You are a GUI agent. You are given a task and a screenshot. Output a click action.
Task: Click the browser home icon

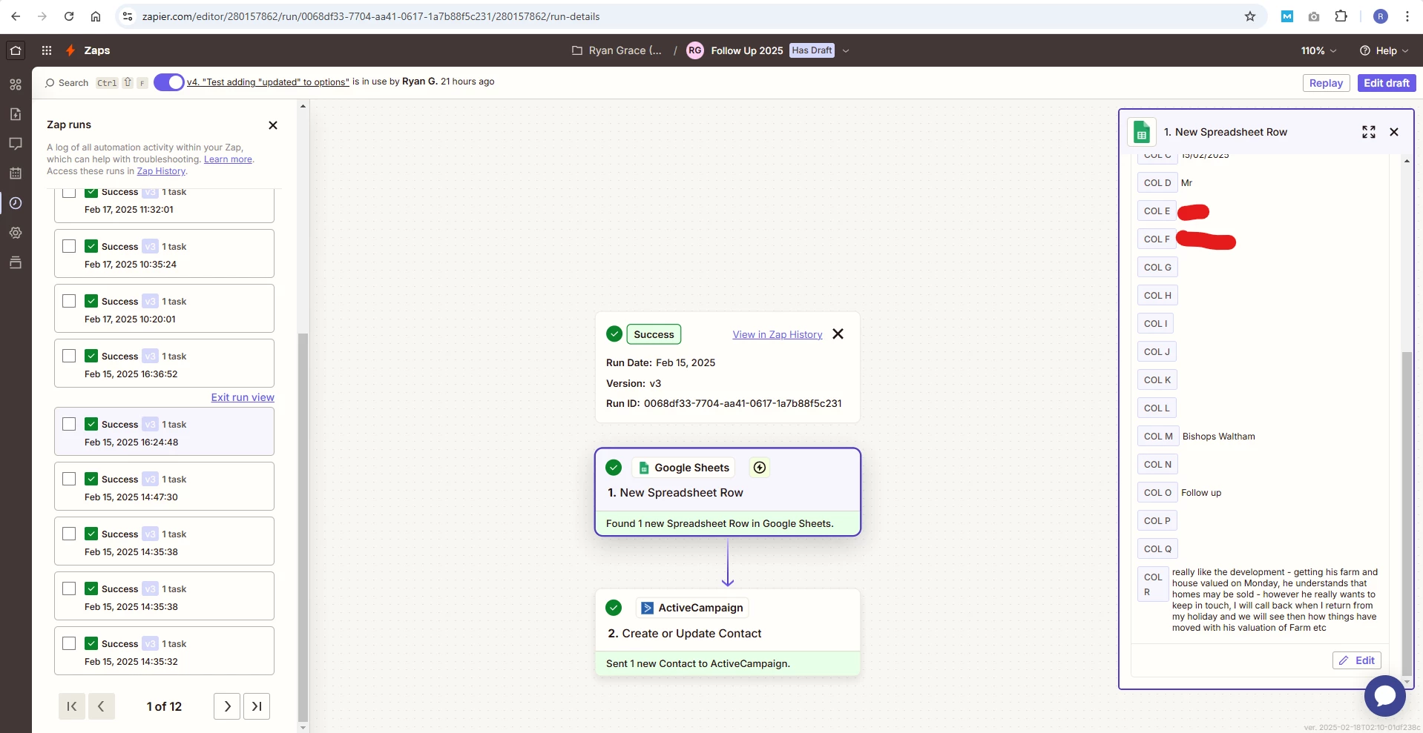[x=96, y=16]
